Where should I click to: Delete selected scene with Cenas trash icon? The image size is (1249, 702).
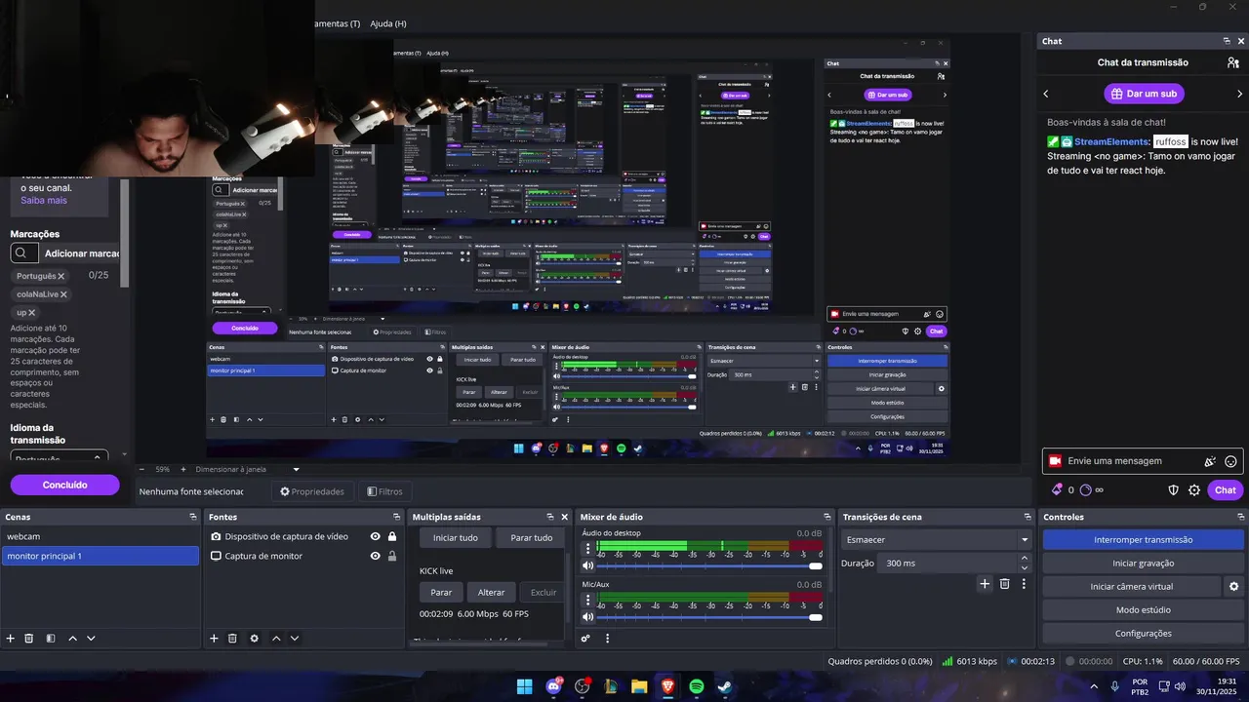click(x=29, y=639)
